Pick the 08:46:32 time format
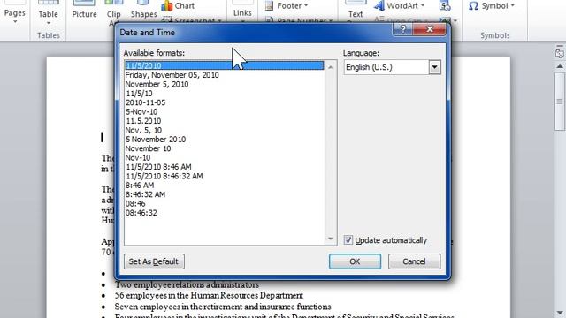Viewport: 566px width, 318px height. [x=141, y=213]
